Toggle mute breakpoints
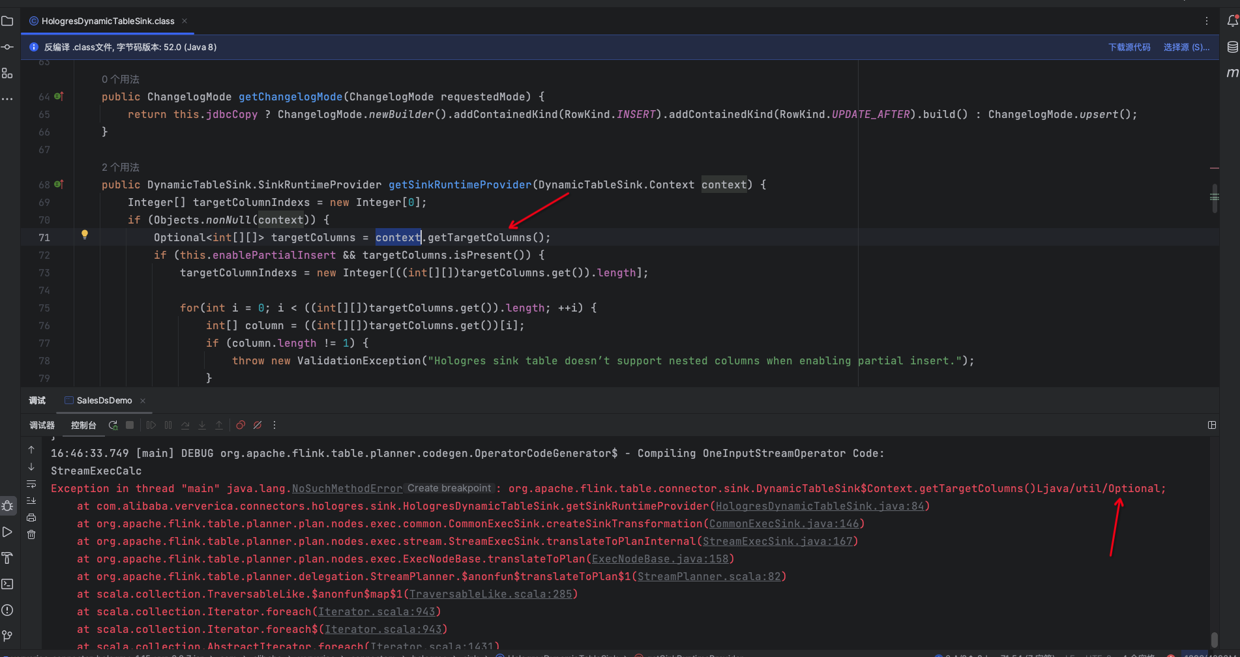Viewport: 1240px width, 657px height. point(258,425)
